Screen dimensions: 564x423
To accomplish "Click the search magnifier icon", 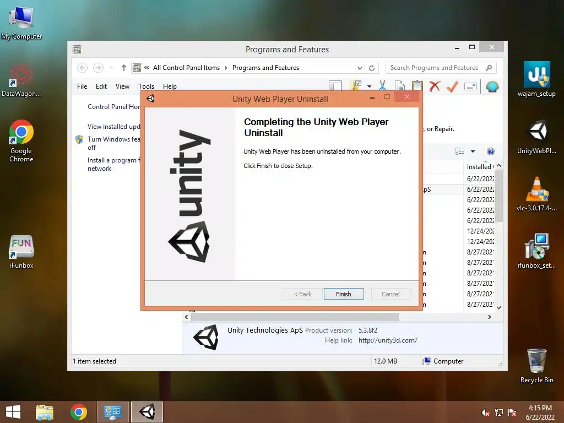I will (x=489, y=68).
